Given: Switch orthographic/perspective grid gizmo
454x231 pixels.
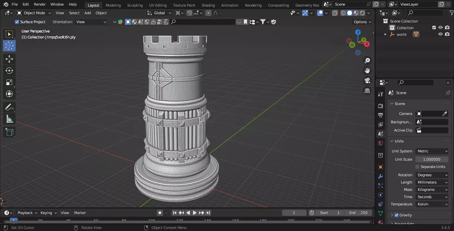Looking at the screenshot, I should tap(367, 90).
